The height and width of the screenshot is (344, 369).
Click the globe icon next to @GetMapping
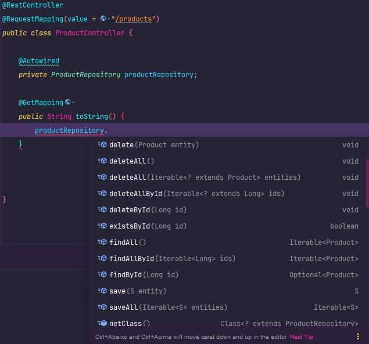(x=68, y=103)
